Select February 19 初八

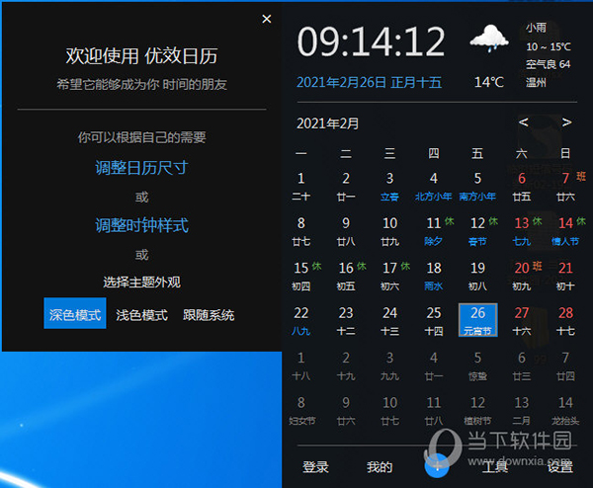[x=477, y=277]
